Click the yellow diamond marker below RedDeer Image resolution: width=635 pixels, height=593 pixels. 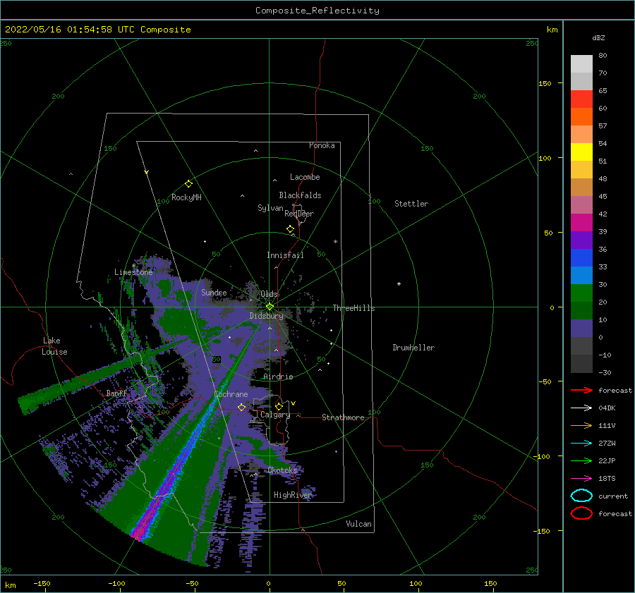[x=291, y=229]
